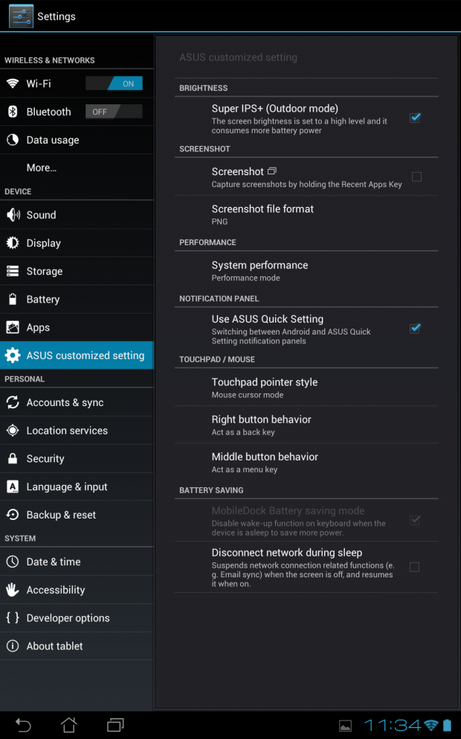Select the Security padlock icon
Viewport: 461px width, 739px height.
(13, 458)
